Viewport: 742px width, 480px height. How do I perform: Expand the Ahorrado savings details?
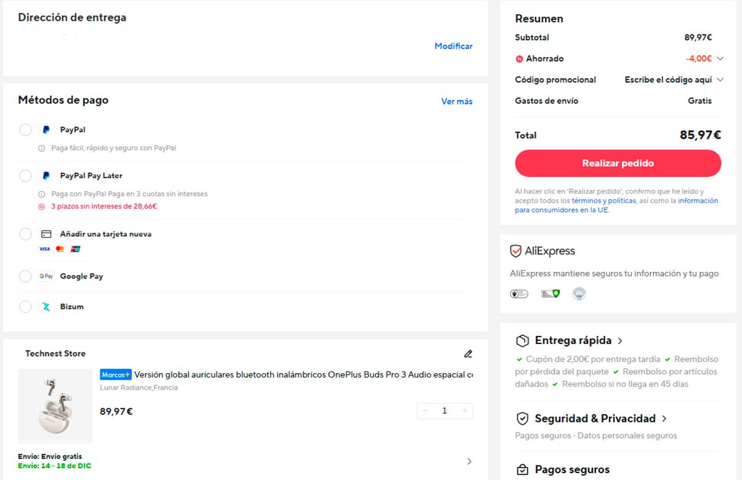click(x=720, y=58)
